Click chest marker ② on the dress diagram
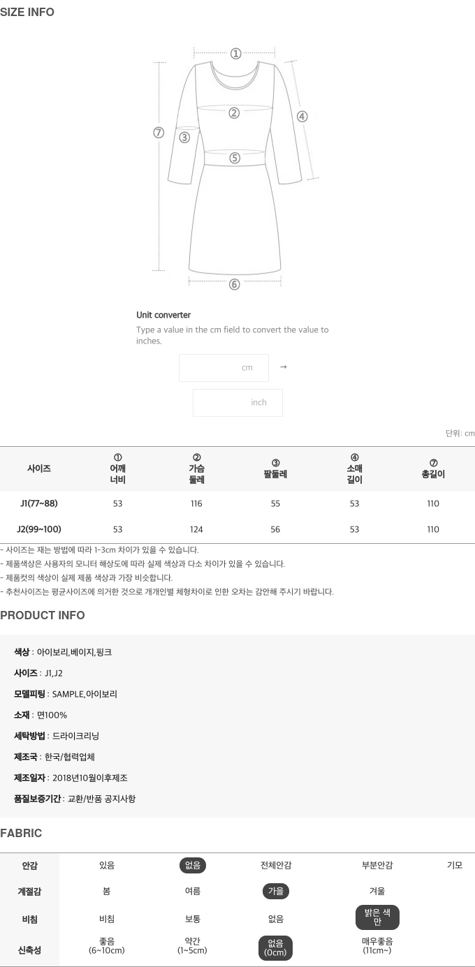This screenshot has width=475, height=967. (234, 113)
